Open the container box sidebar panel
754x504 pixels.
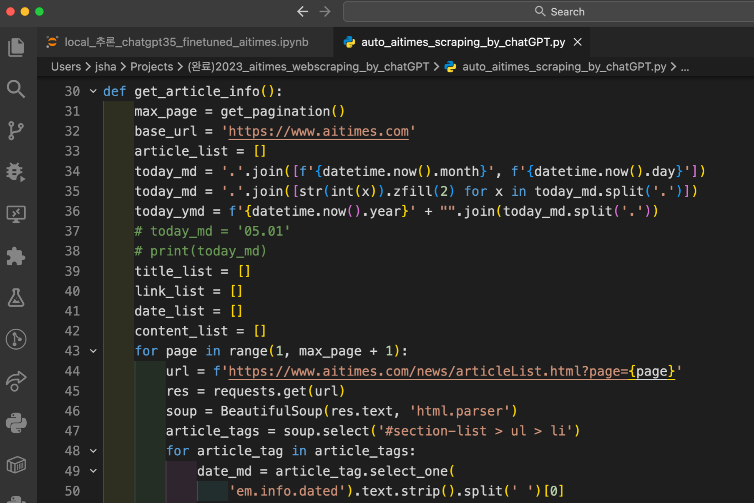click(x=16, y=464)
